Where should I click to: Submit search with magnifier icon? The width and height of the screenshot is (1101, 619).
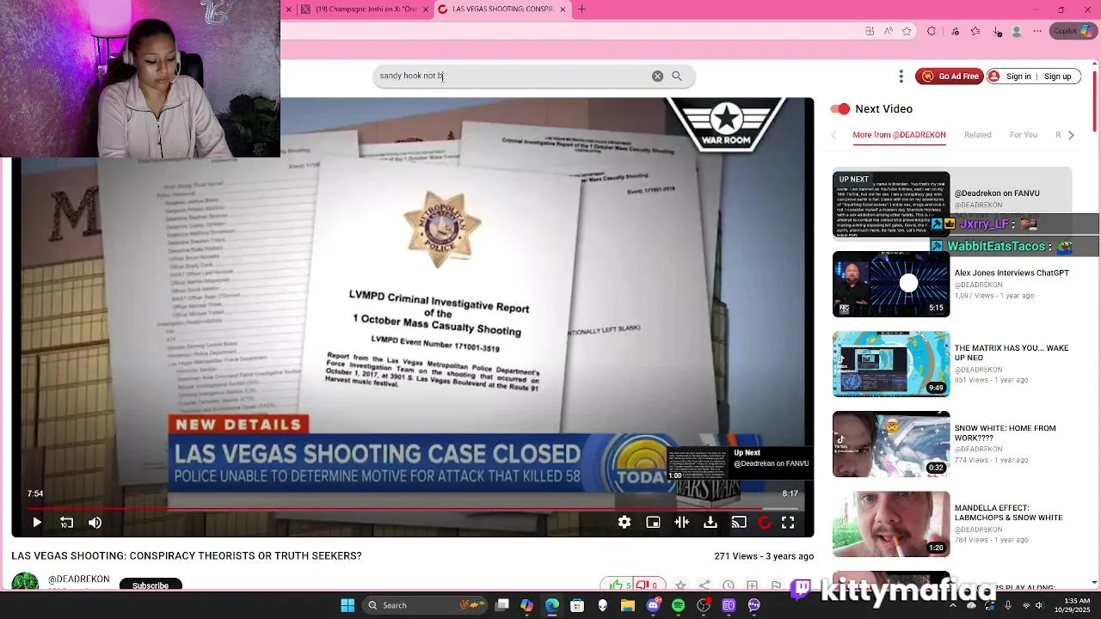(x=677, y=76)
